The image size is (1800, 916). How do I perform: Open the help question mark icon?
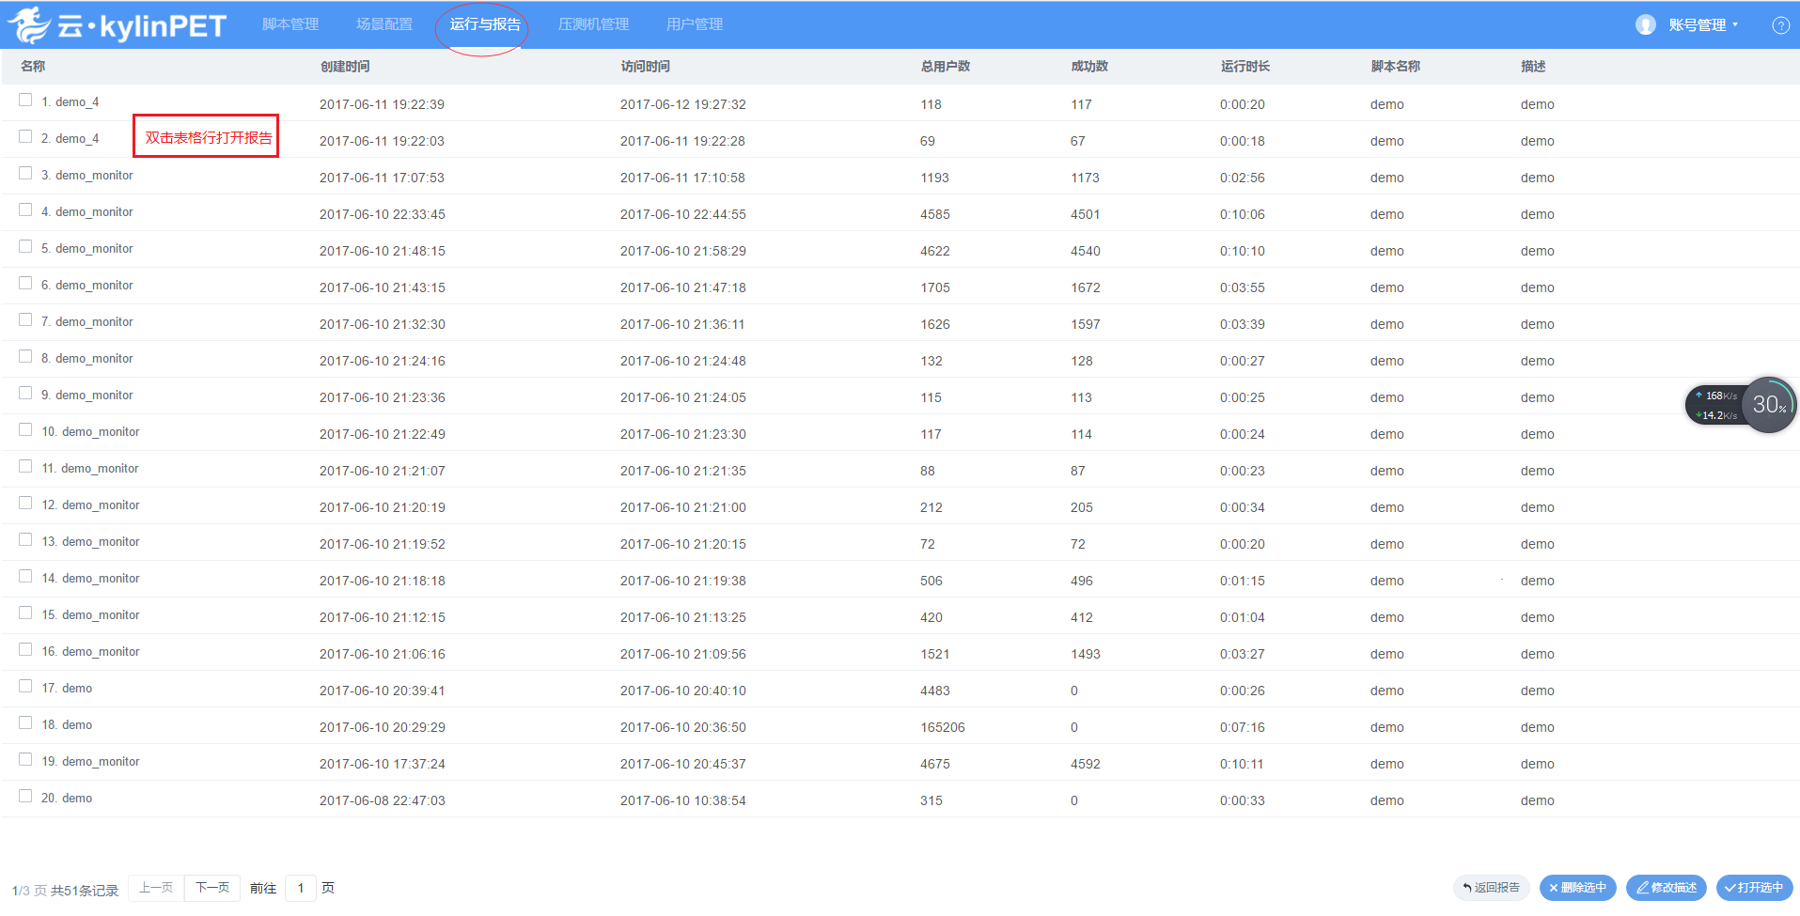pyautogui.click(x=1780, y=25)
